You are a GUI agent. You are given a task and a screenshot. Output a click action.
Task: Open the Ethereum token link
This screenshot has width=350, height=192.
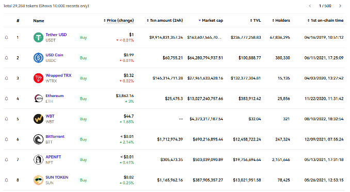pos(55,96)
